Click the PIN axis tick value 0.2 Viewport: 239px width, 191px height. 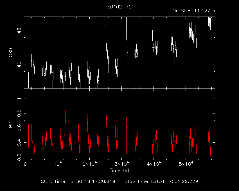[x=19, y=157]
